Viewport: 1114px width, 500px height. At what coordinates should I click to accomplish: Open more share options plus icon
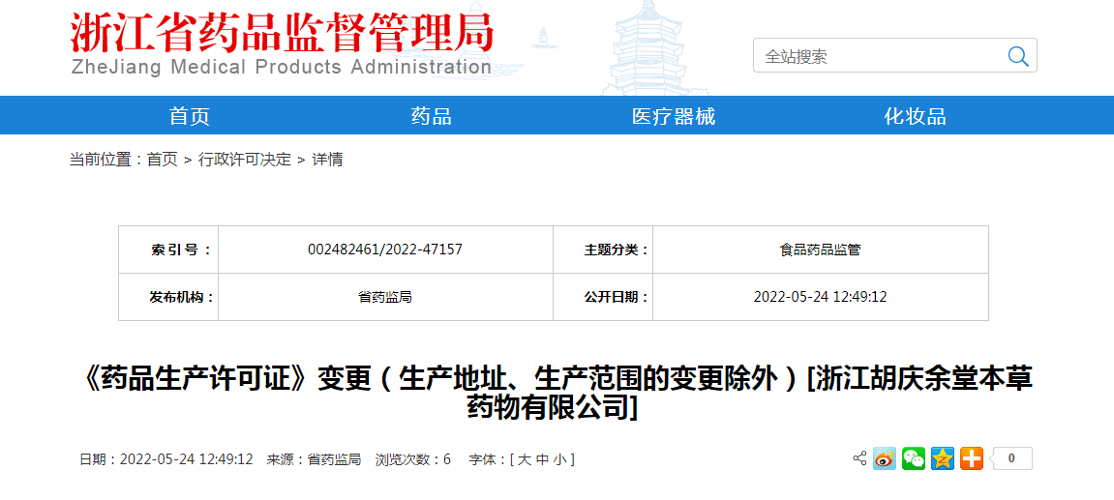tap(971, 458)
